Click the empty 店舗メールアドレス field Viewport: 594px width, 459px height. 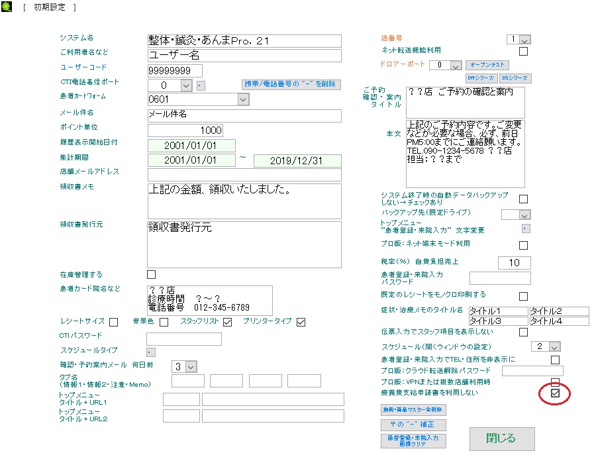point(244,175)
